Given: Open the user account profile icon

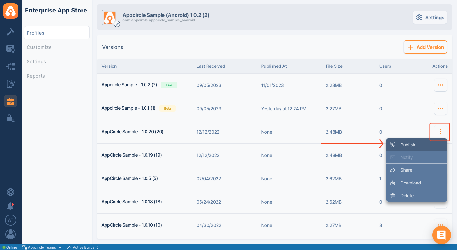Looking at the screenshot, I should [x=11, y=234].
